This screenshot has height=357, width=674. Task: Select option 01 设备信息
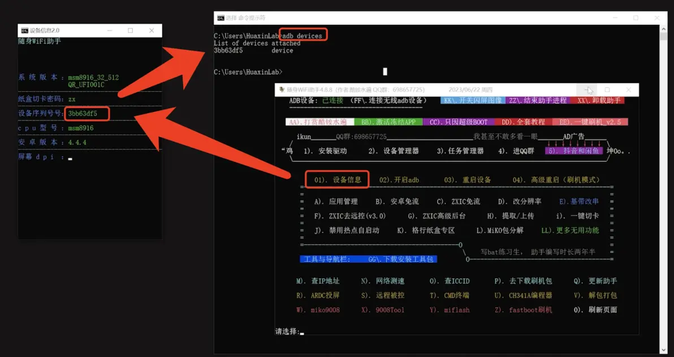click(x=338, y=180)
